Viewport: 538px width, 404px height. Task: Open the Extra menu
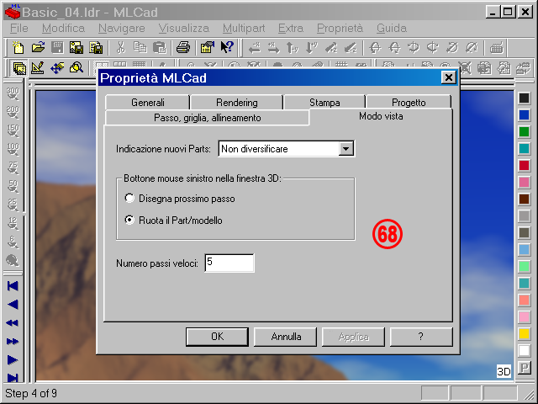[291, 28]
